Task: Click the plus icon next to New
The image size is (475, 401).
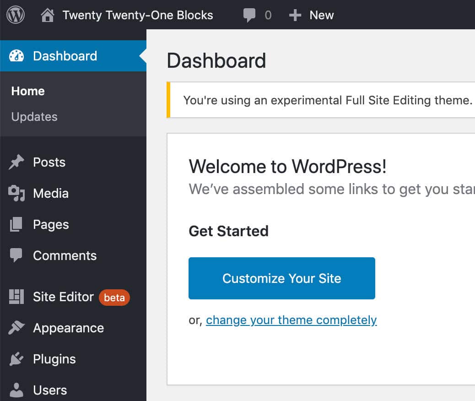Action: click(x=295, y=14)
